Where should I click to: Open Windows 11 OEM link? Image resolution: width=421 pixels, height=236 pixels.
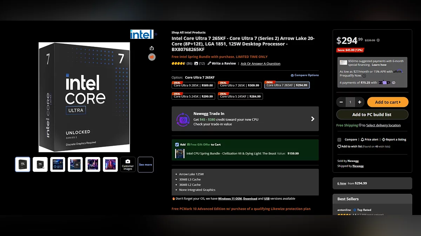230,199
